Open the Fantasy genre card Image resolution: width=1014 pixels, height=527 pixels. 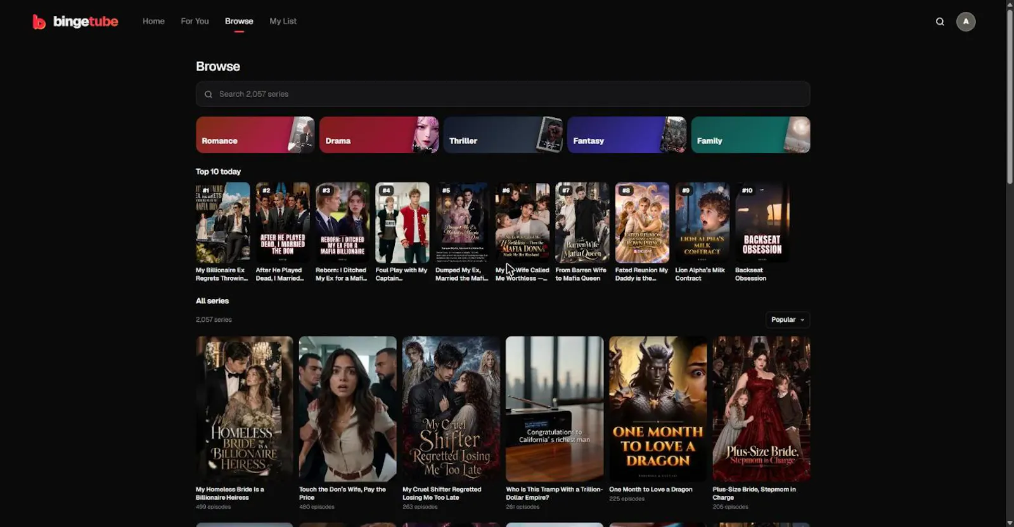pyautogui.click(x=627, y=134)
